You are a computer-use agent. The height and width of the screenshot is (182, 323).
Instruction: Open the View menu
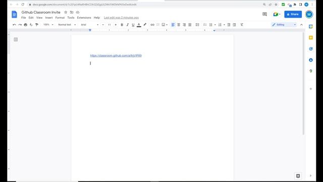pos(39,18)
